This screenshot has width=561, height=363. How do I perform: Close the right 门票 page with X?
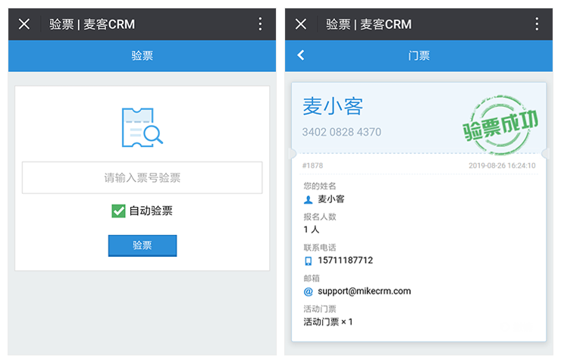301,23
